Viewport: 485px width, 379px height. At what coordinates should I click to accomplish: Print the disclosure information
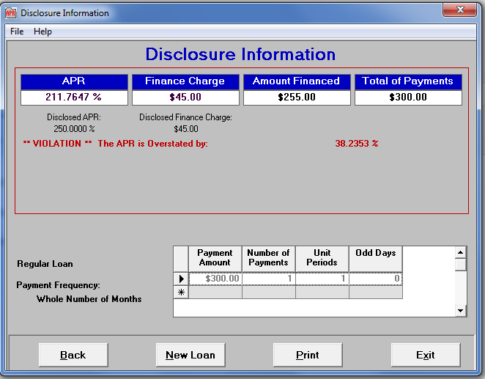point(308,355)
